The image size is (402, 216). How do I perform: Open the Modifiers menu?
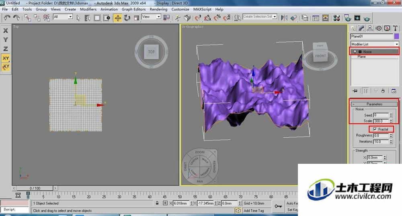point(88,9)
